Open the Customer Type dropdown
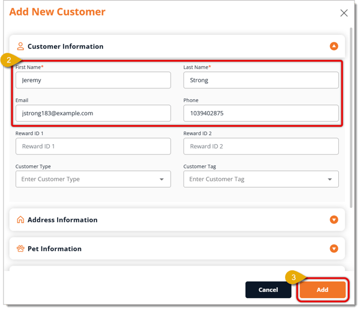Viewport: 360px width, 310px height. tap(93, 179)
